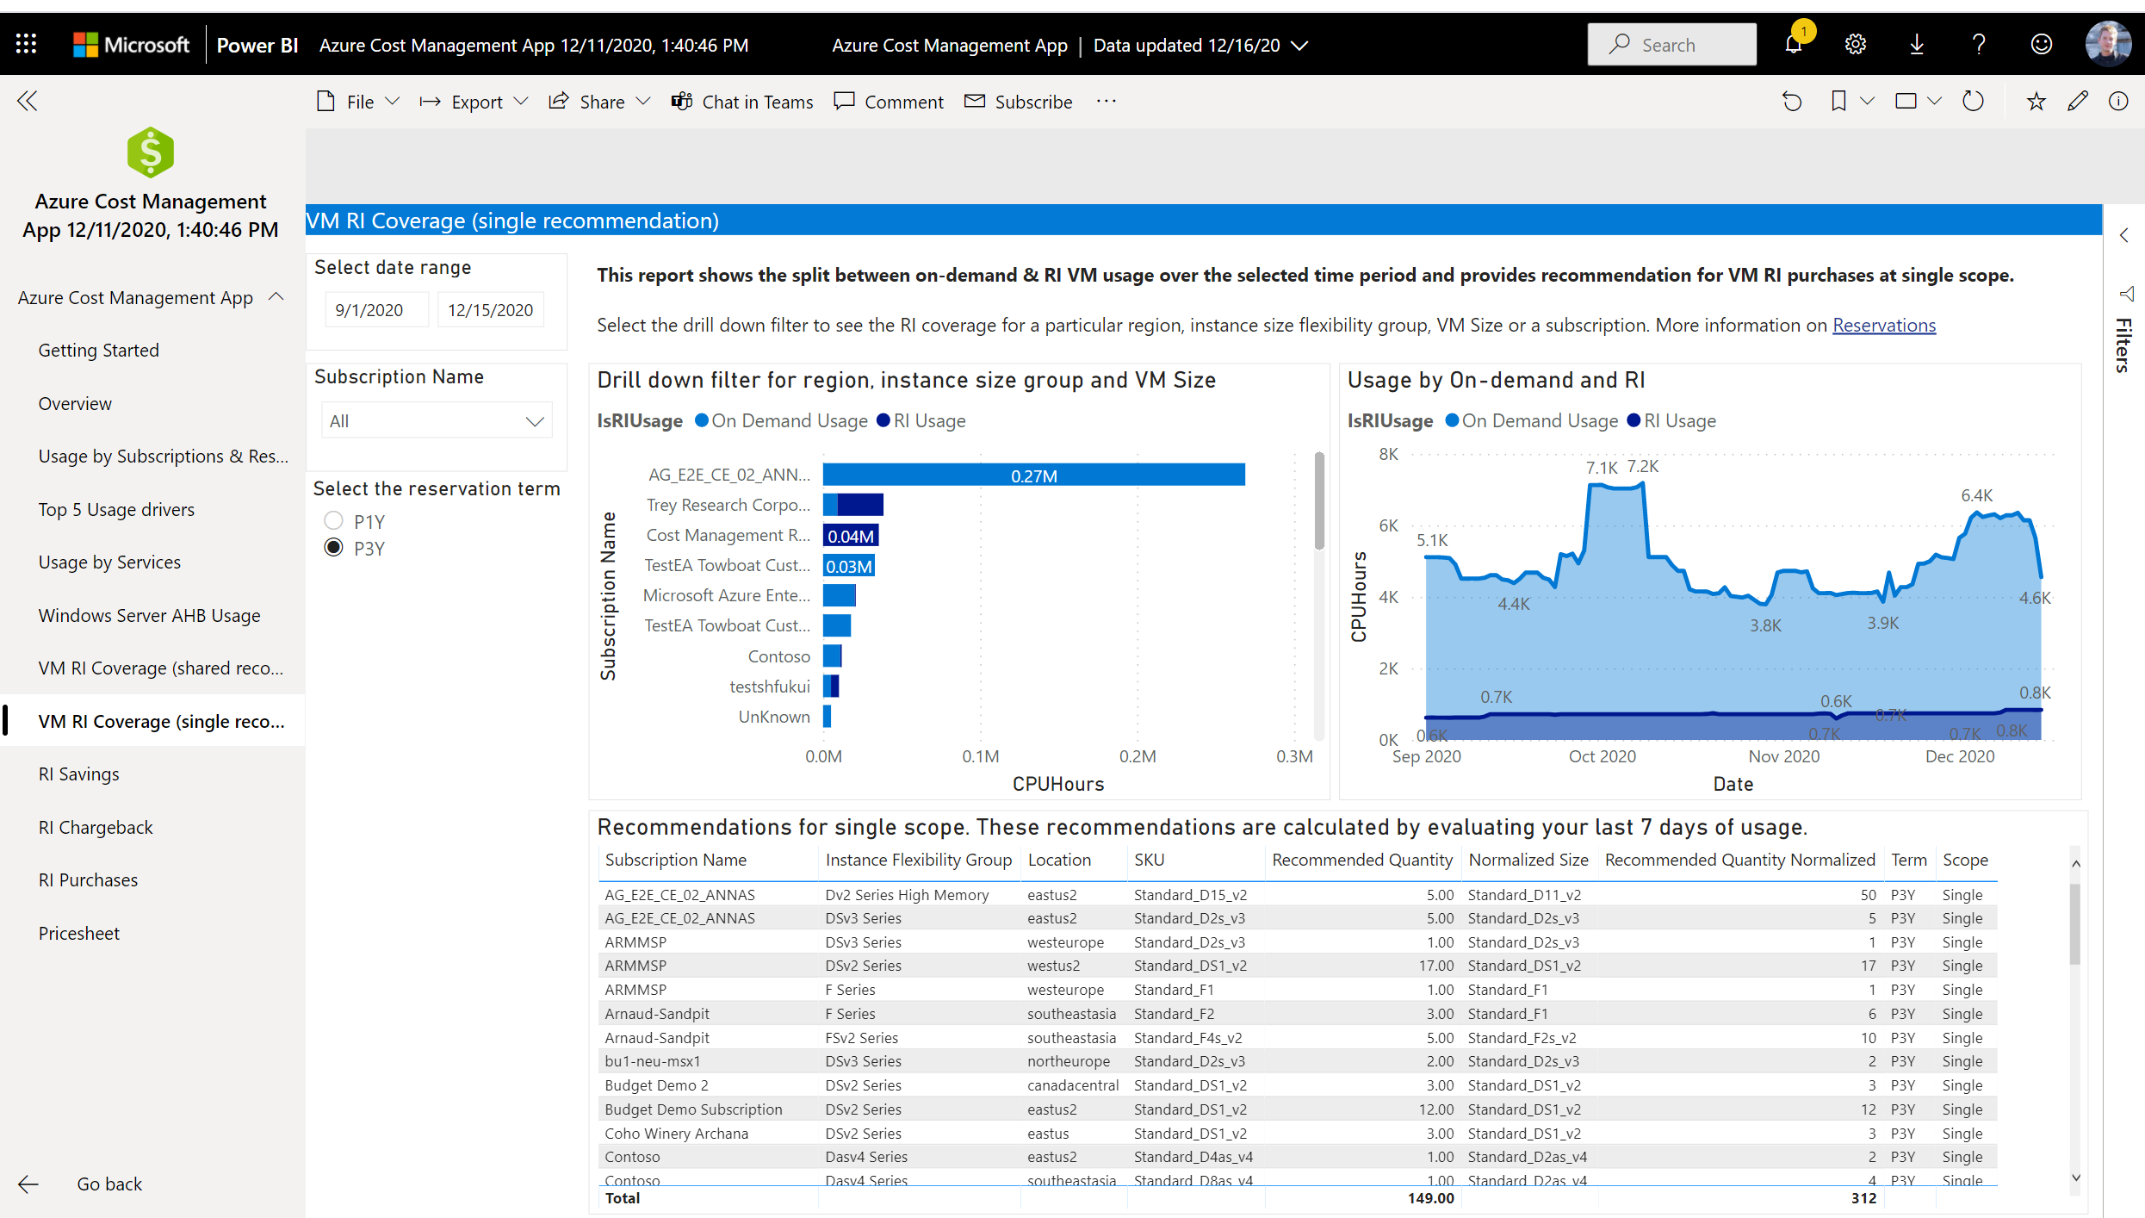2145x1218 pixels.
Task: Click the edit pencil icon
Action: click(x=2078, y=102)
